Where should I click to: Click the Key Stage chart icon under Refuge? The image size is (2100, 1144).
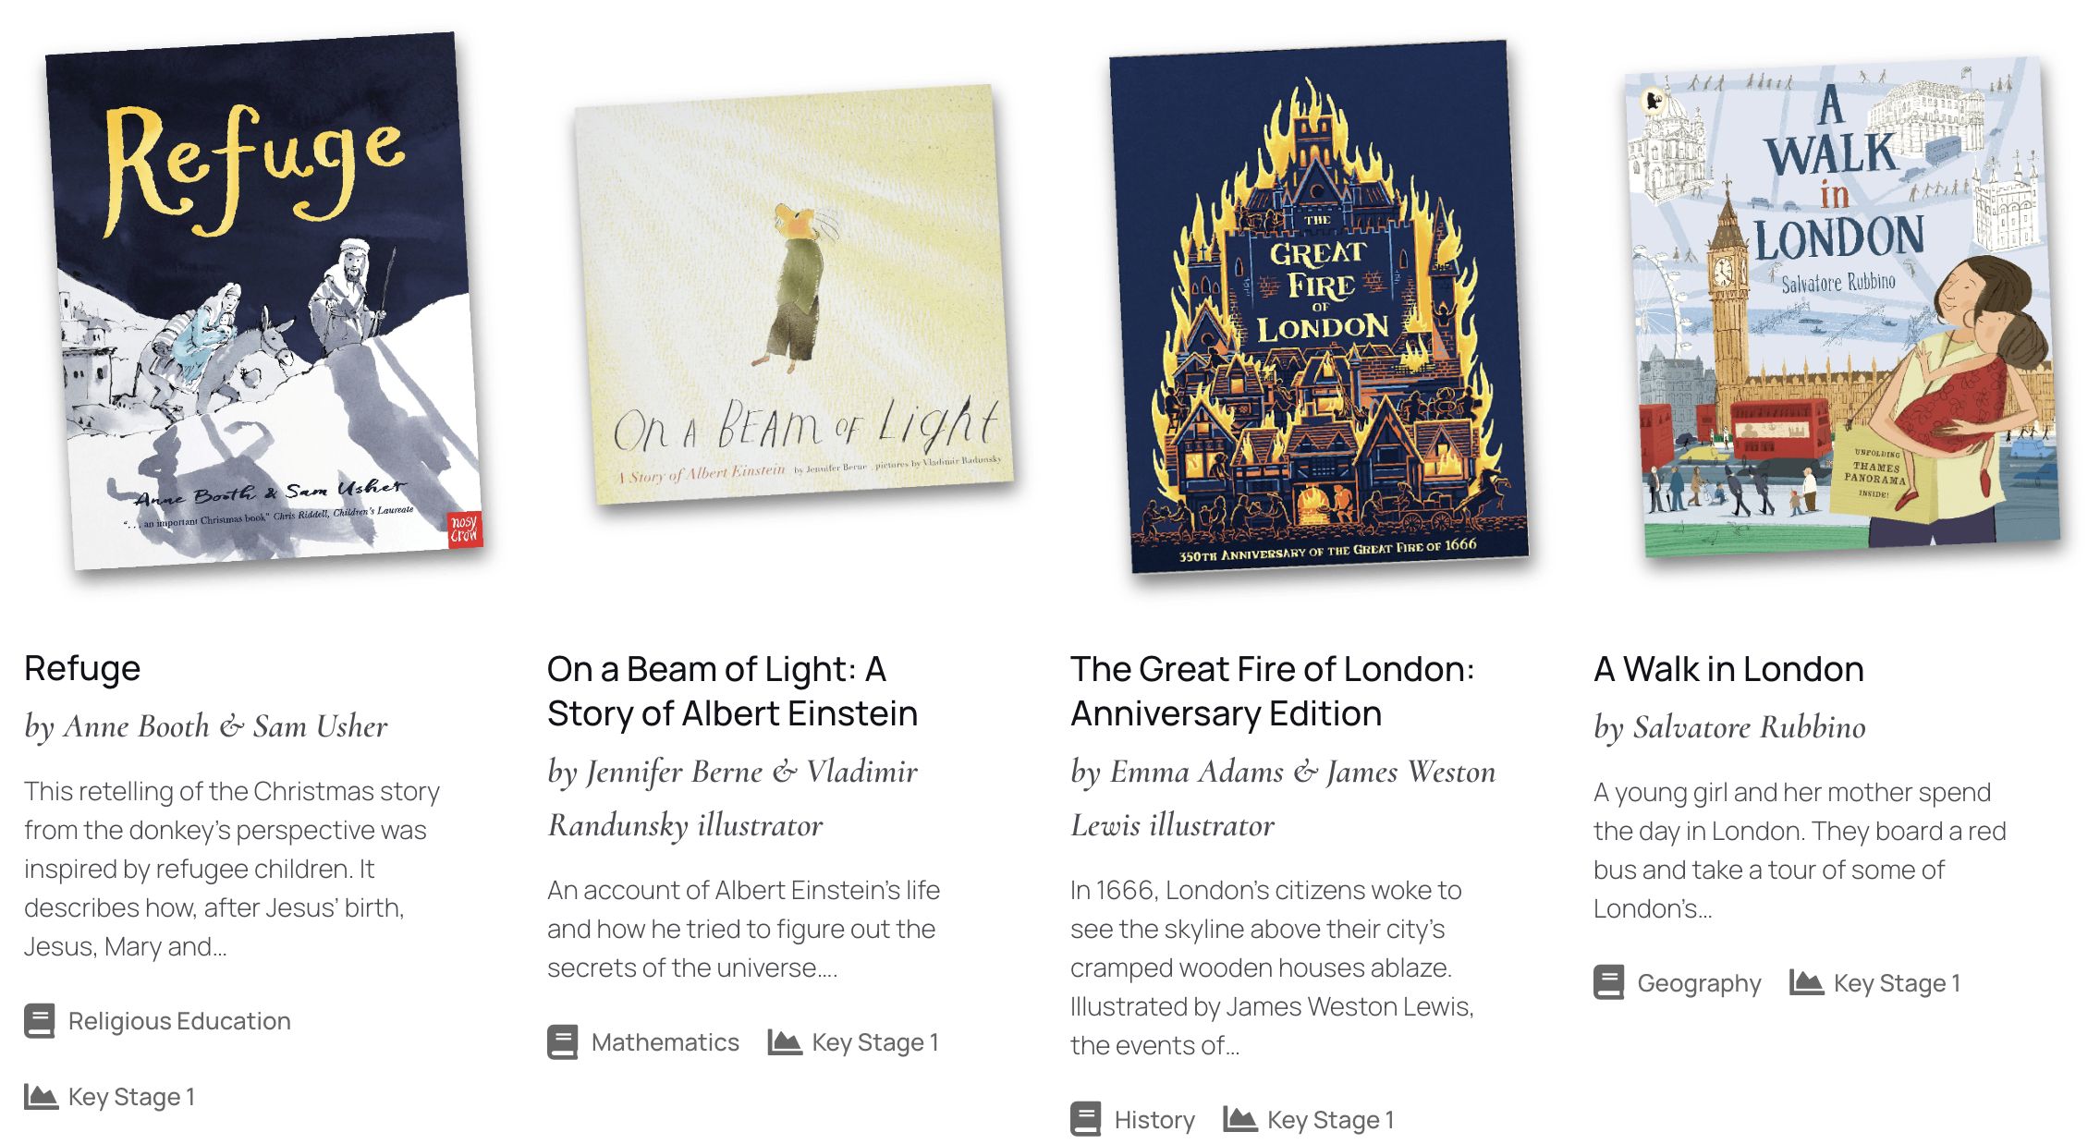tap(41, 1096)
